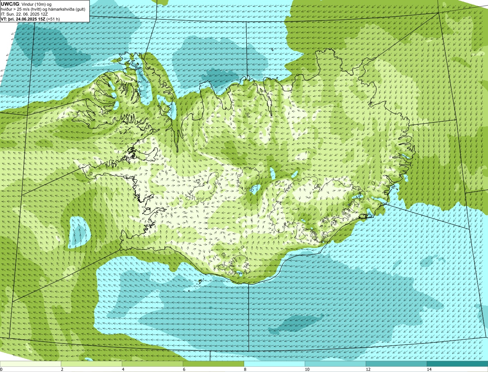This screenshot has height=372, width=488.
Task: Click the '12' label on the color scale
Action: coord(368,369)
